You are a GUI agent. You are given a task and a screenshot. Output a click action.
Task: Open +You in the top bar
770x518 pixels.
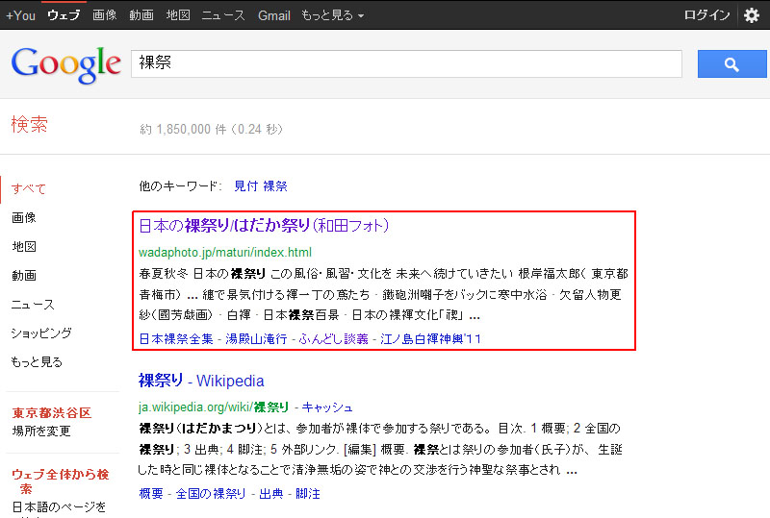(x=20, y=15)
